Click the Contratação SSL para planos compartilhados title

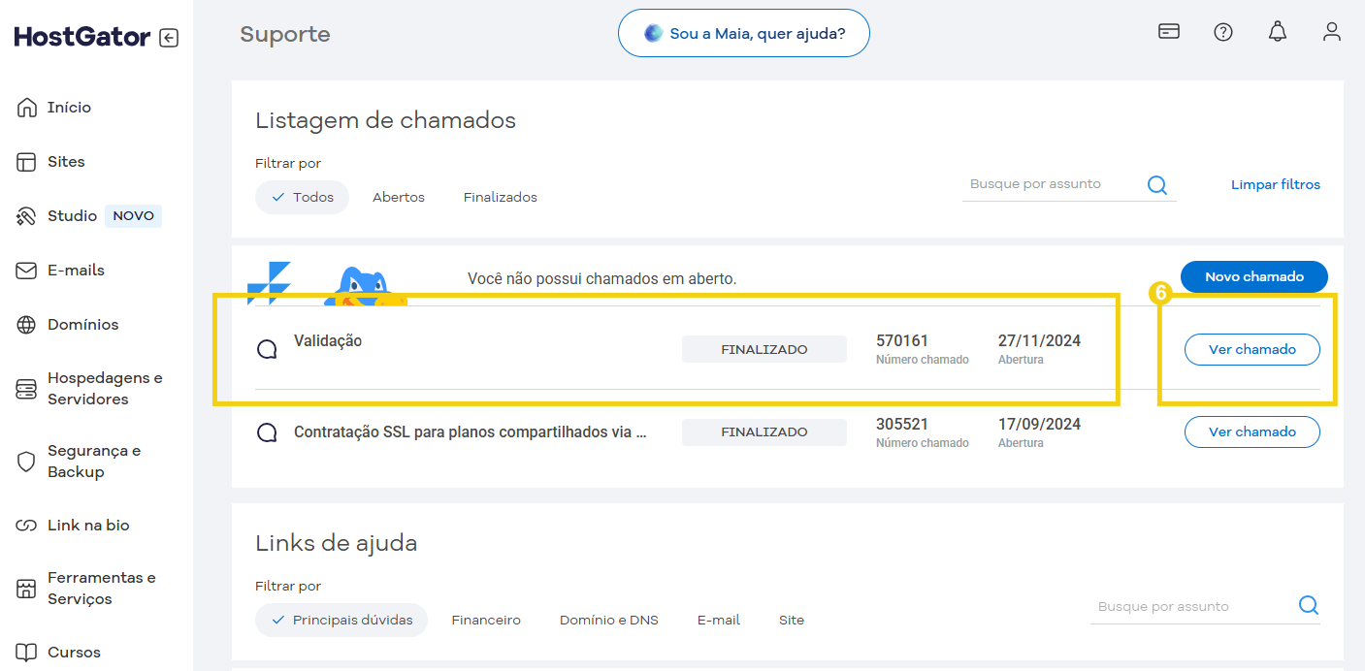point(471,432)
